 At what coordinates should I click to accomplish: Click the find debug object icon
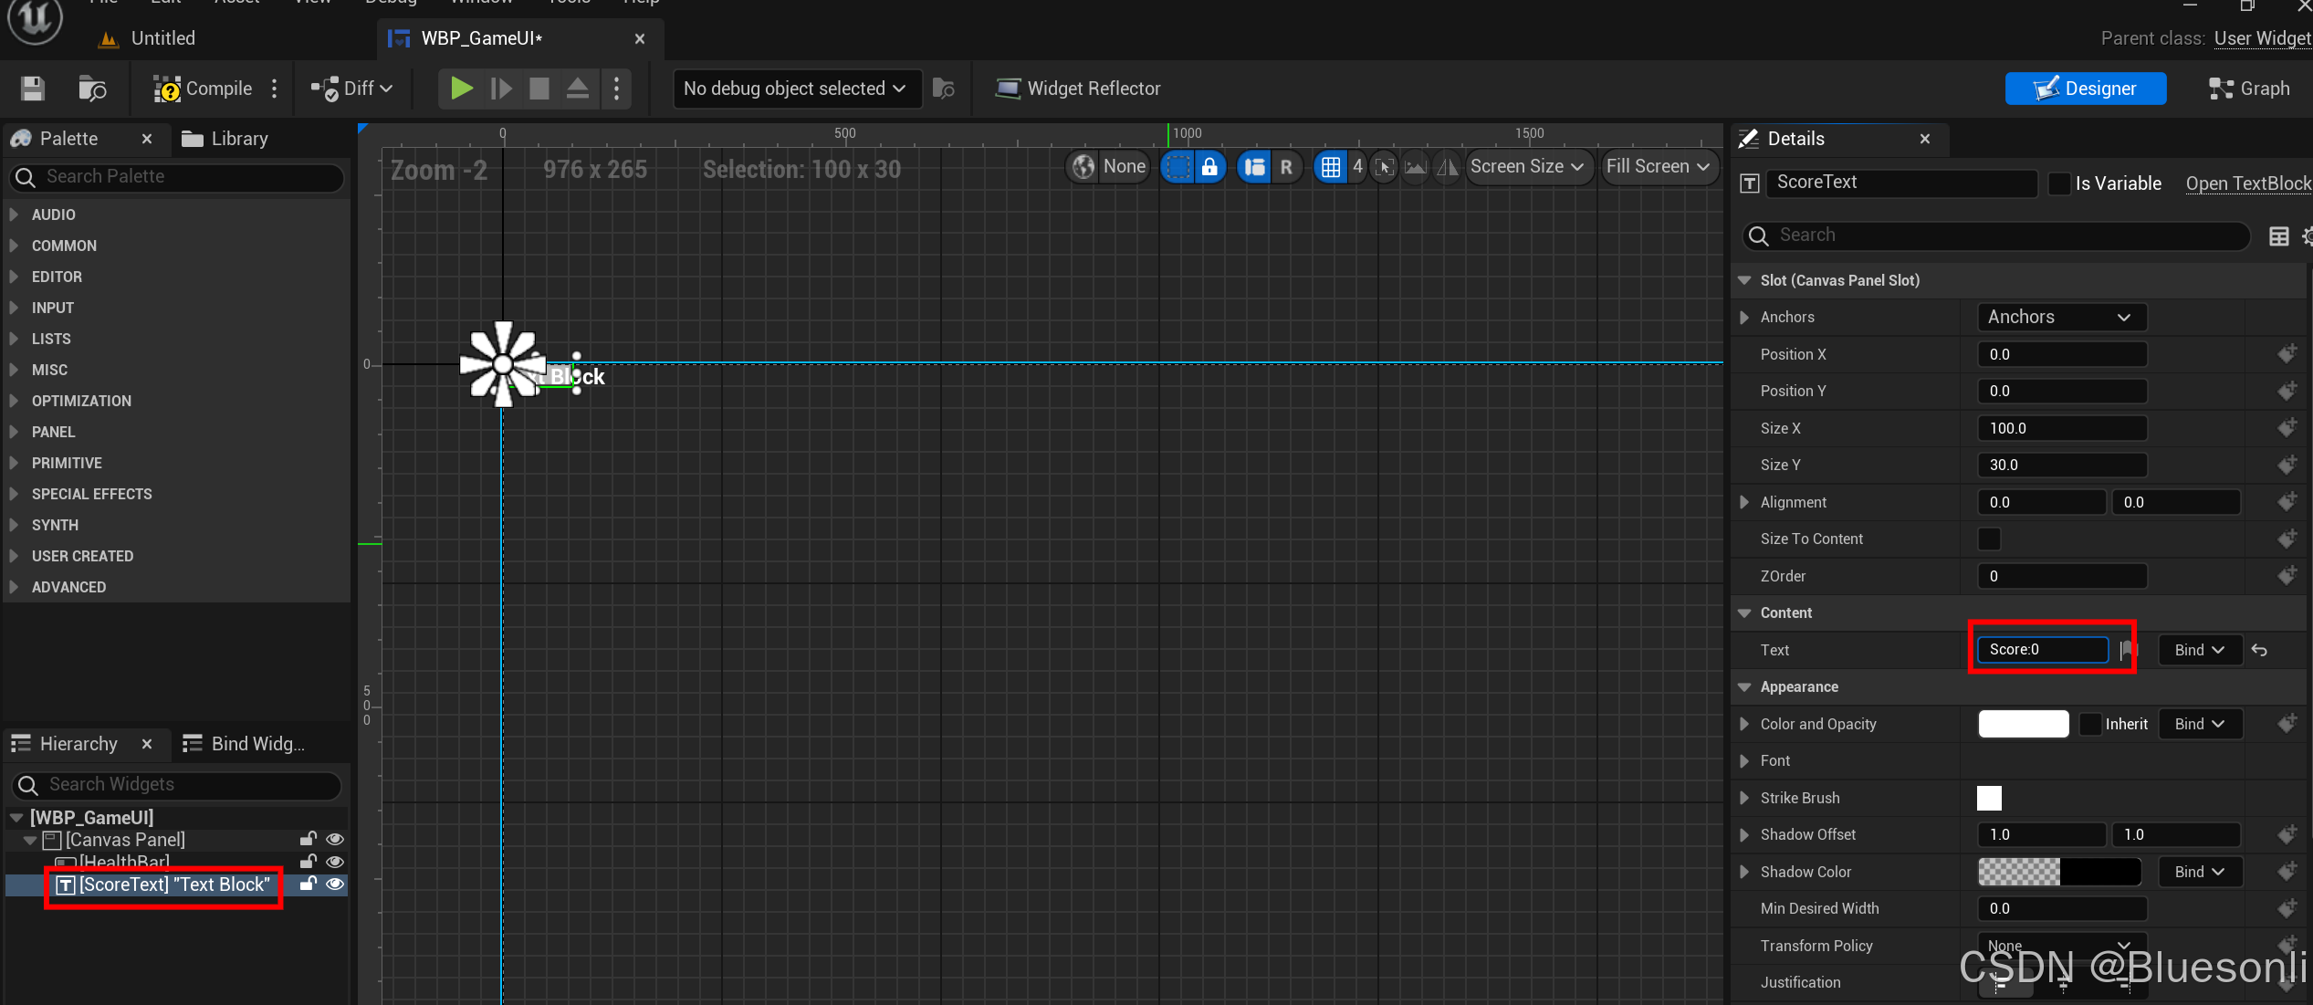(944, 89)
